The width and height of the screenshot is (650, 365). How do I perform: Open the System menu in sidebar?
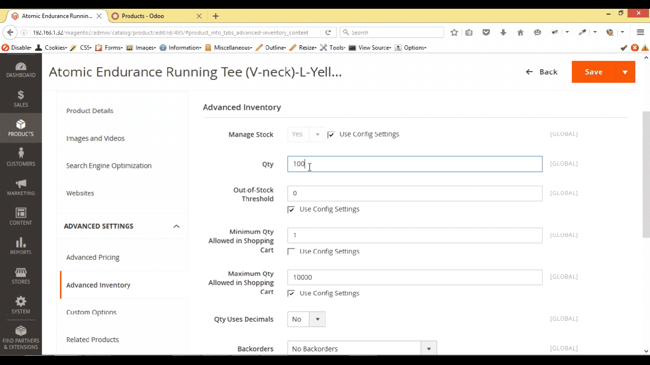[20, 305]
